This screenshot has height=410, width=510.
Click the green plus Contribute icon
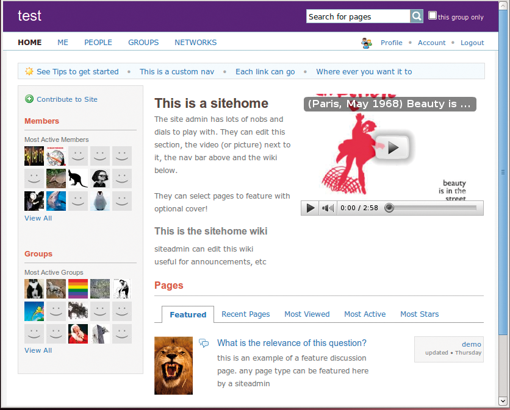[29, 99]
